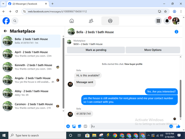Click the 'Hi, is this available?' message
This screenshot has width=185, height=139.
click(x=88, y=75)
